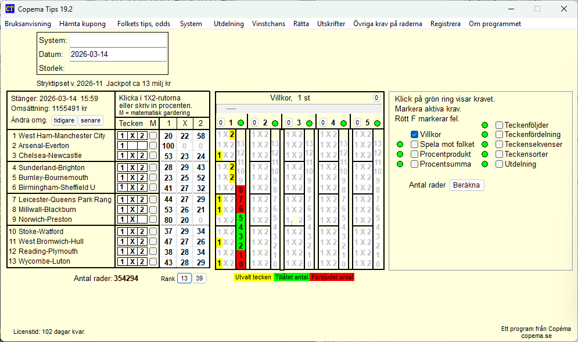The height and width of the screenshot is (342, 578).
Task: Click the Datum input field
Action: [118, 55]
